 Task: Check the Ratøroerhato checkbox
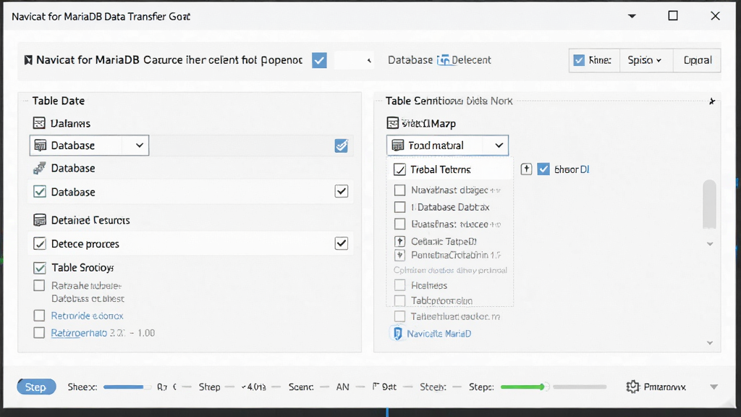click(39, 333)
